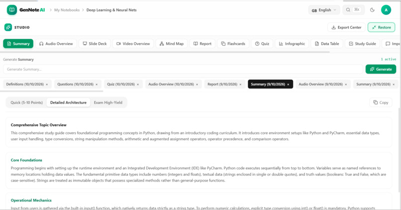Click the green Generate button
This screenshot has height=210, width=401.
(381, 69)
